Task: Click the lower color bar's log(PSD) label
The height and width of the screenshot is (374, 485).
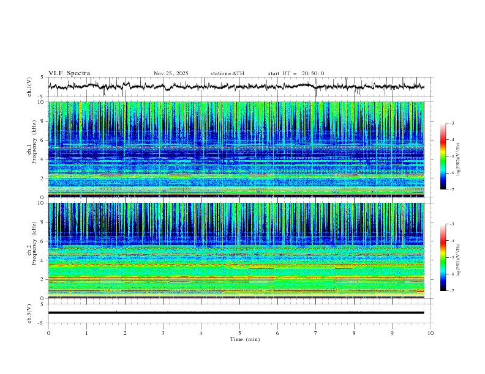Action: 458,260
